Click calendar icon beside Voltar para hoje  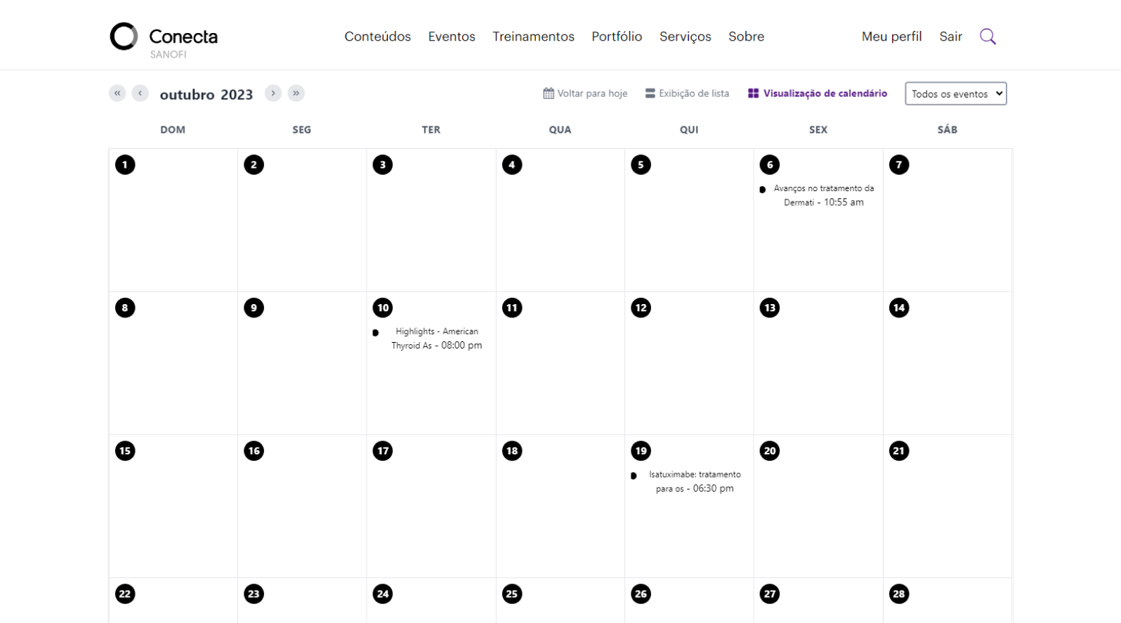coord(549,93)
